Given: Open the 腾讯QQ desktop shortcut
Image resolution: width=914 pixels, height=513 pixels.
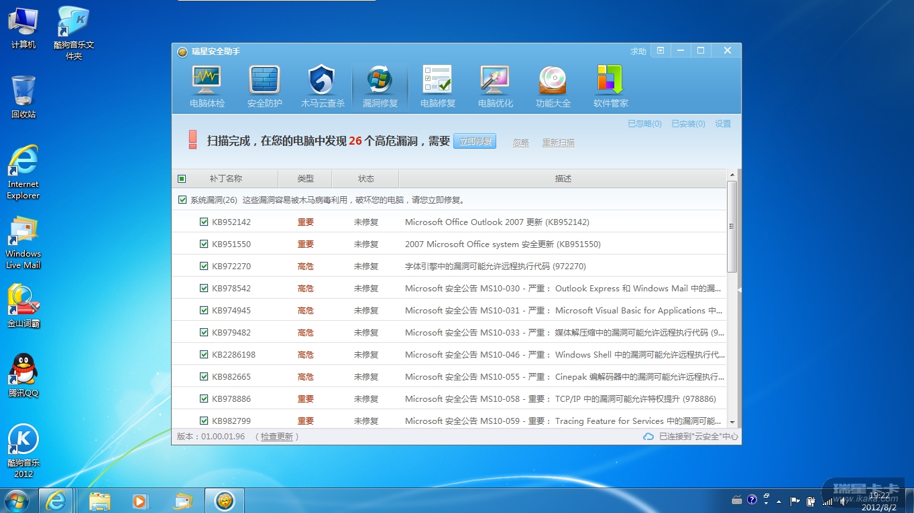Looking at the screenshot, I should (x=23, y=375).
